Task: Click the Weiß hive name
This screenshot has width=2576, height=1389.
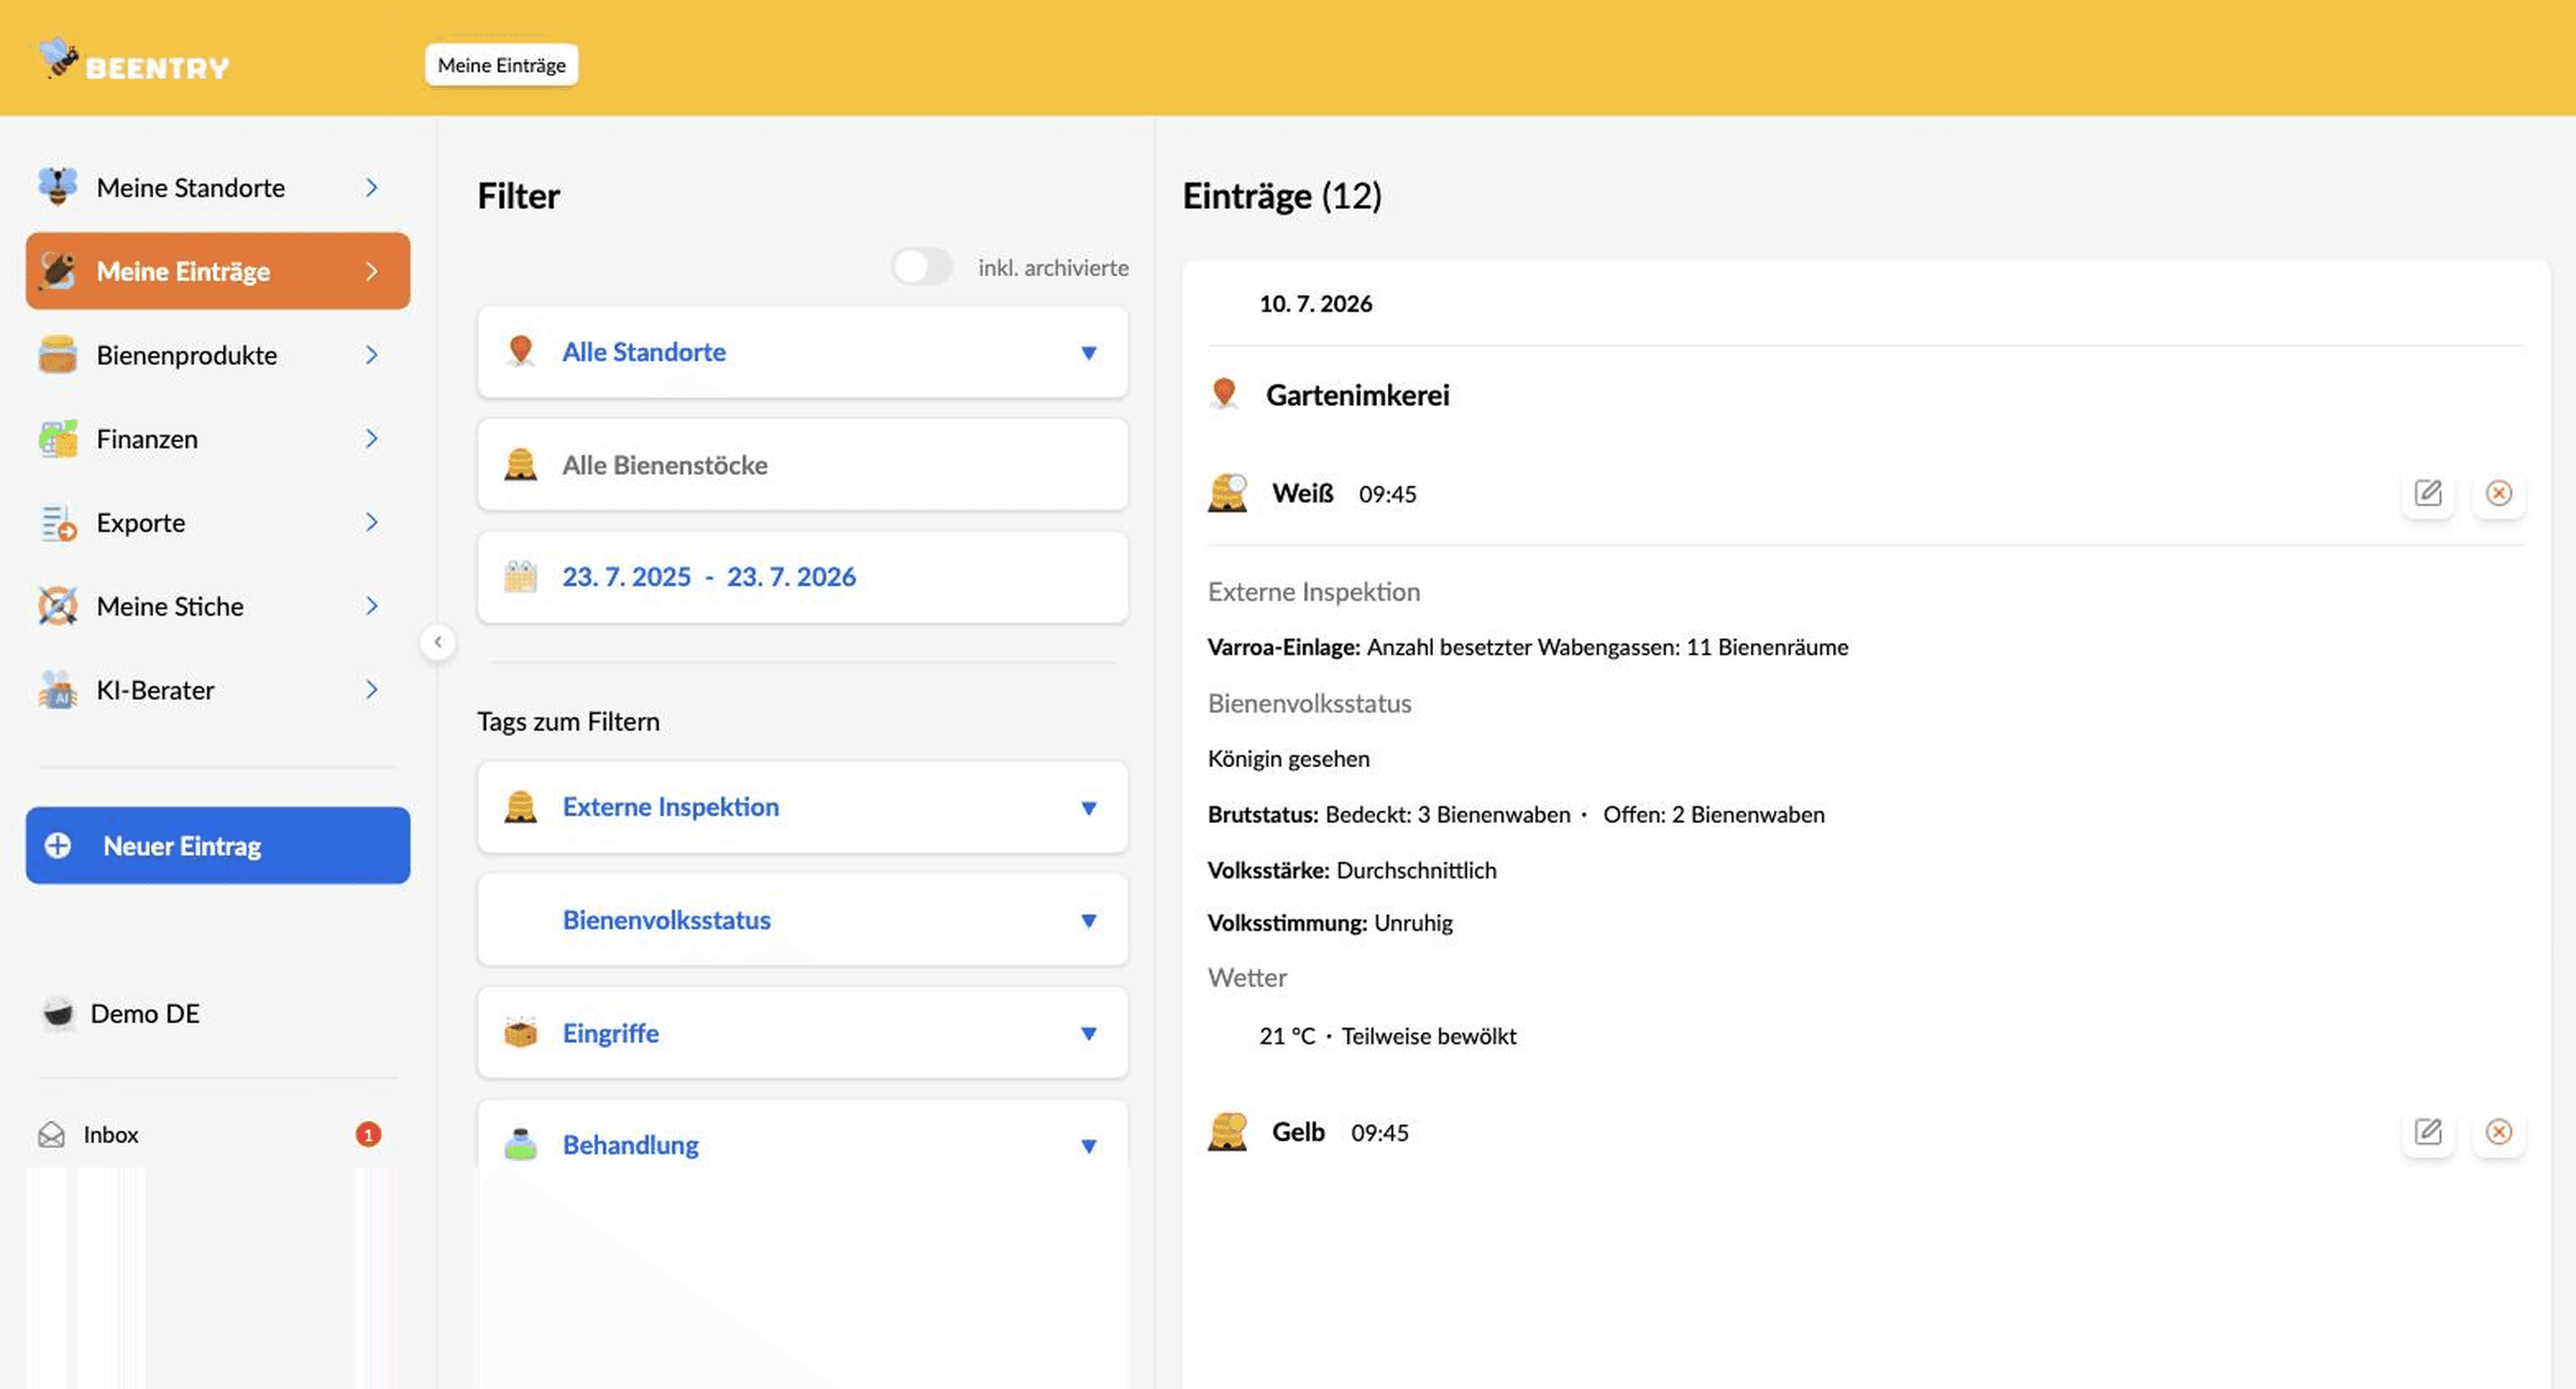Action: [x=1302, y=493]
